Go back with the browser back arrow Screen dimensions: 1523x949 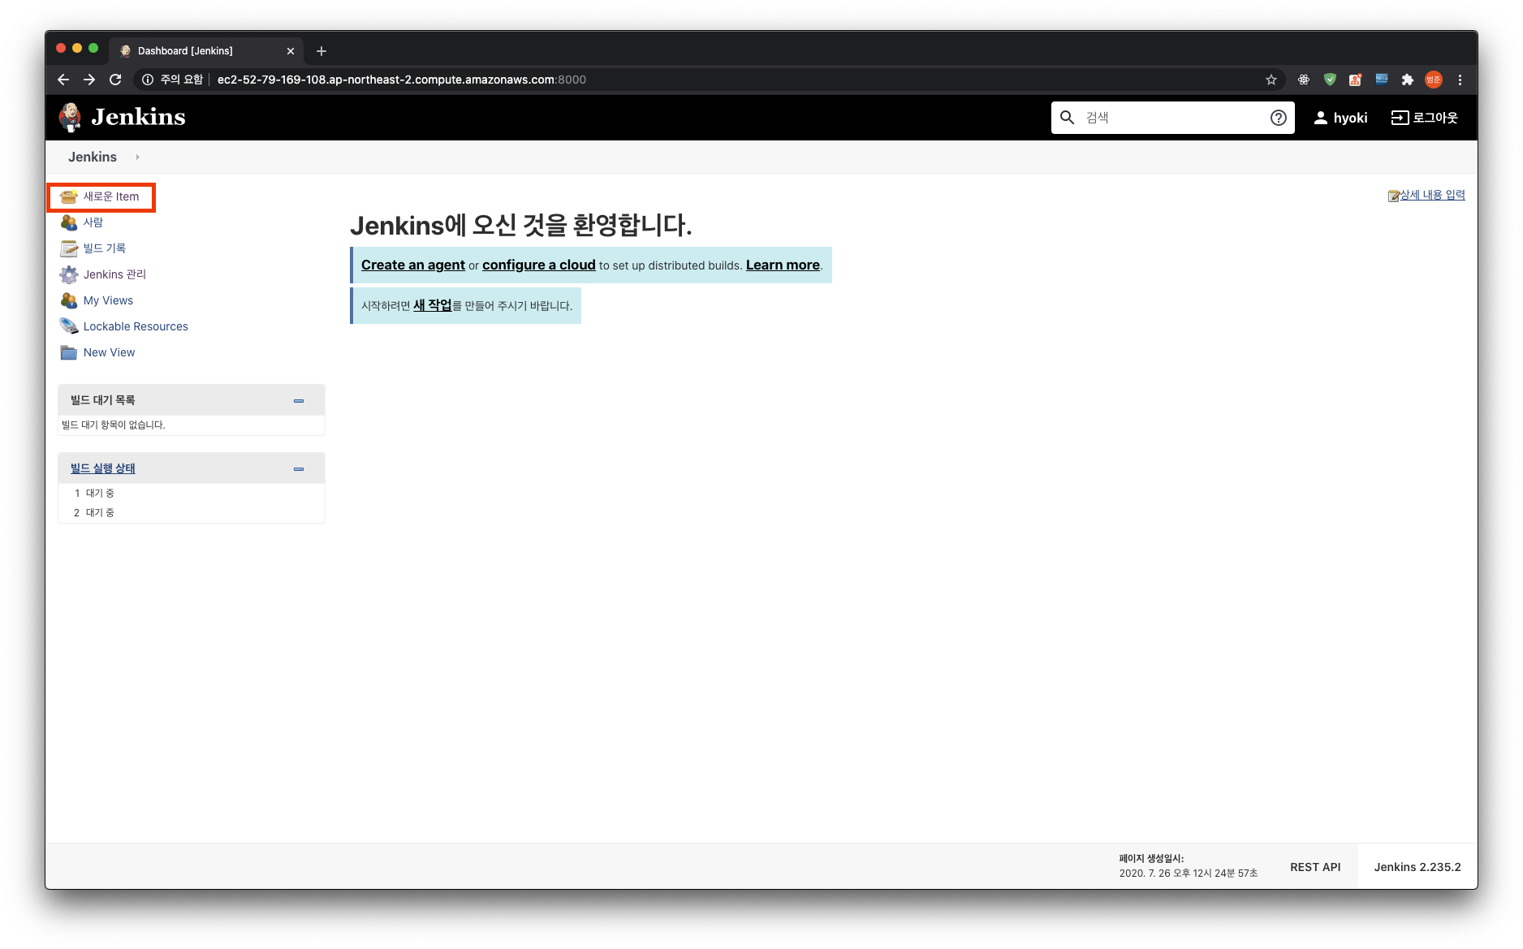click(x=63, y=80)
